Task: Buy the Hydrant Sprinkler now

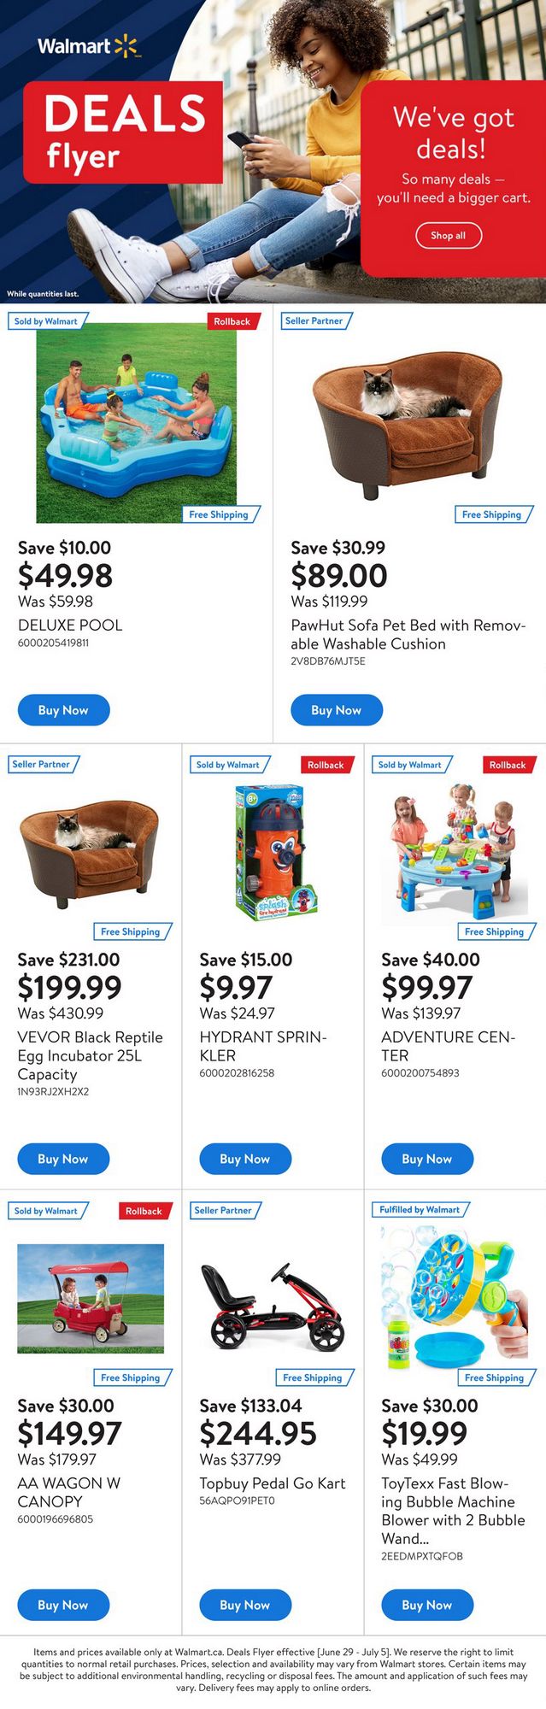Action: point(245,1159)
